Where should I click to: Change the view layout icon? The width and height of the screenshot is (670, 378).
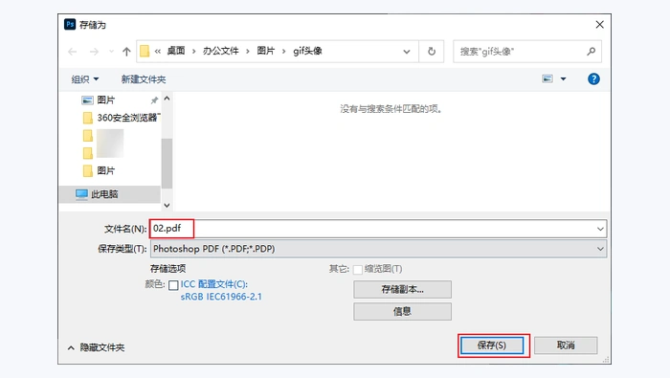(547, 79)
